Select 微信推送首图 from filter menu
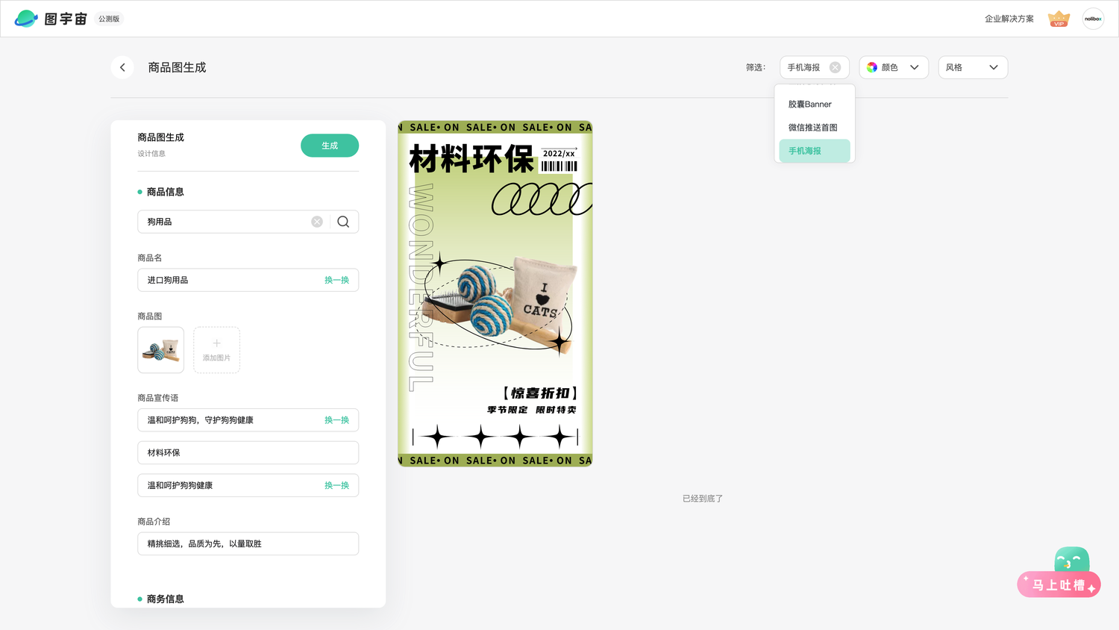The height and width of the screenshot is (630, 1119). [x=814, y=128]
